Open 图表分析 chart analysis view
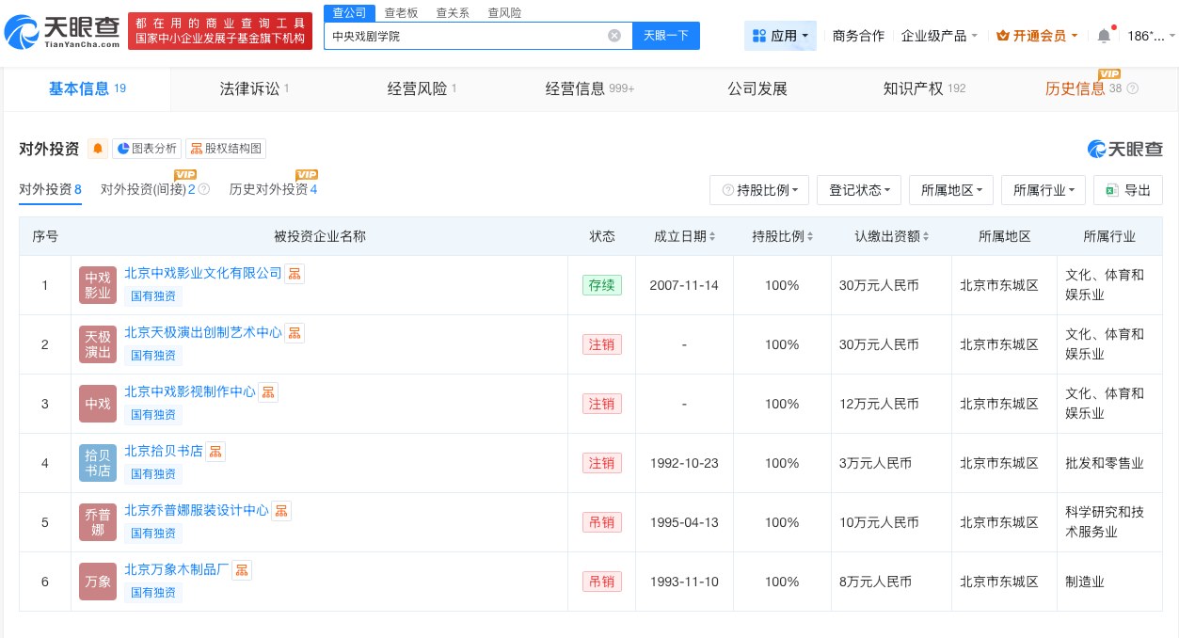 (146, 149)
